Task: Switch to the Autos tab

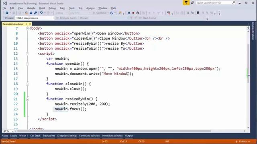Action: click(5, 136)
